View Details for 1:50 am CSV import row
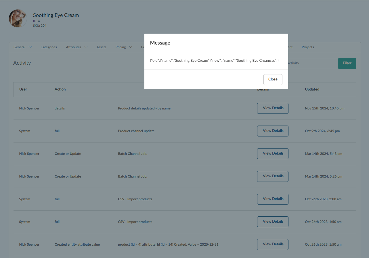 (x=273, y=222)
